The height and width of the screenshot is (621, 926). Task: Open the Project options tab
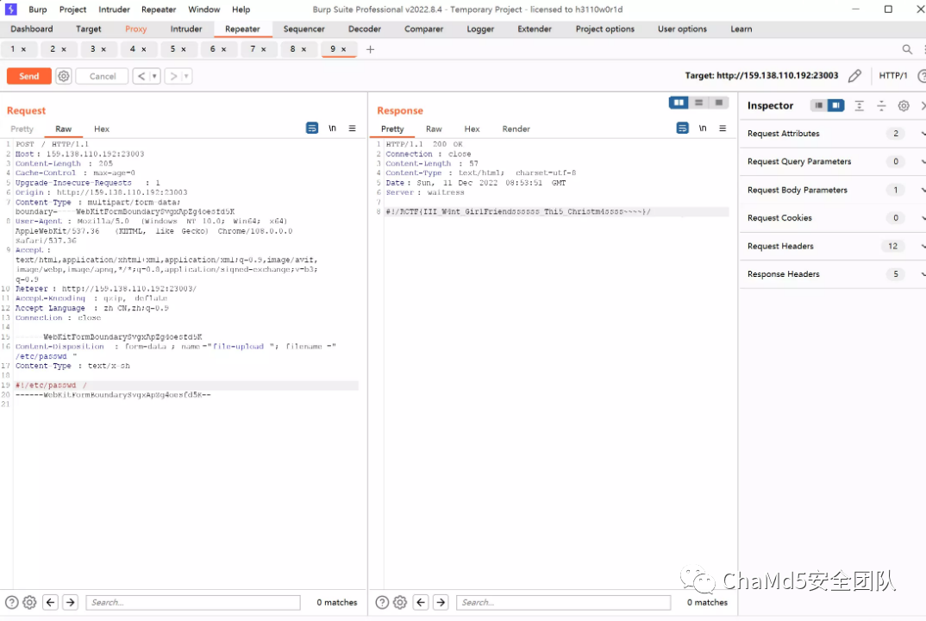click(604, 29)
